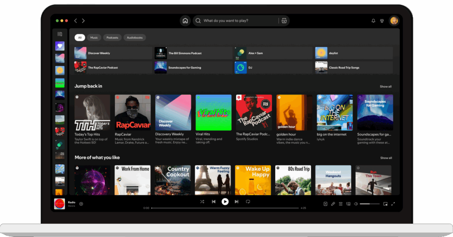This screenshot has width=453, height=237.
Task: Open the notifications bell
Action: pyautogui.click(x=373, y=21)
